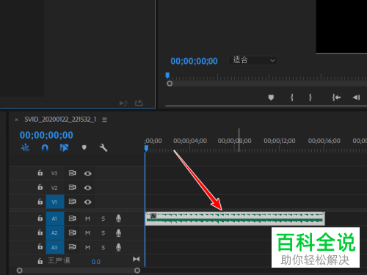This screenshot has height=275, width=367.
Task: Select the audio clip on track A1
Action: click(235, 219)
